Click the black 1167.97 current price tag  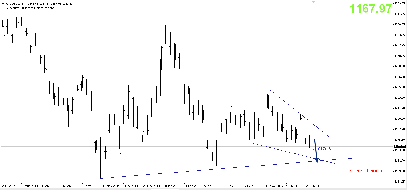pyautogui.click(x=399, y=146)
